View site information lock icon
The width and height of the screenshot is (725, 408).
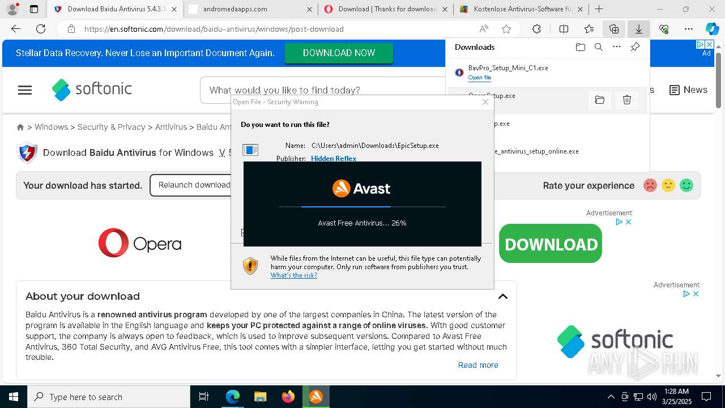[71, 29]
